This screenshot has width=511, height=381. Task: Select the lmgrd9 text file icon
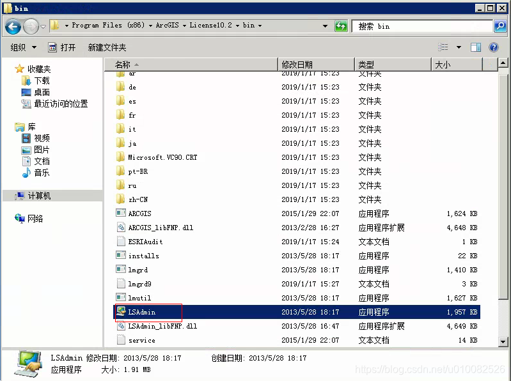click(x=121, y=283)
